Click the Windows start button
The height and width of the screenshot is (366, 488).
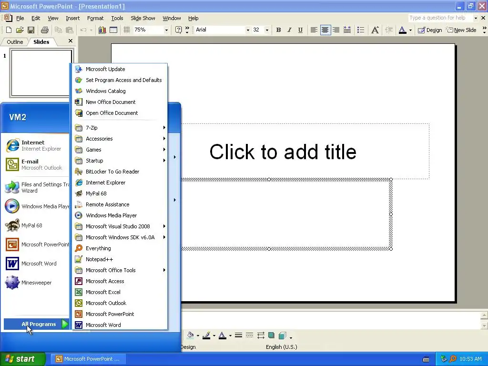coord(22,359)
